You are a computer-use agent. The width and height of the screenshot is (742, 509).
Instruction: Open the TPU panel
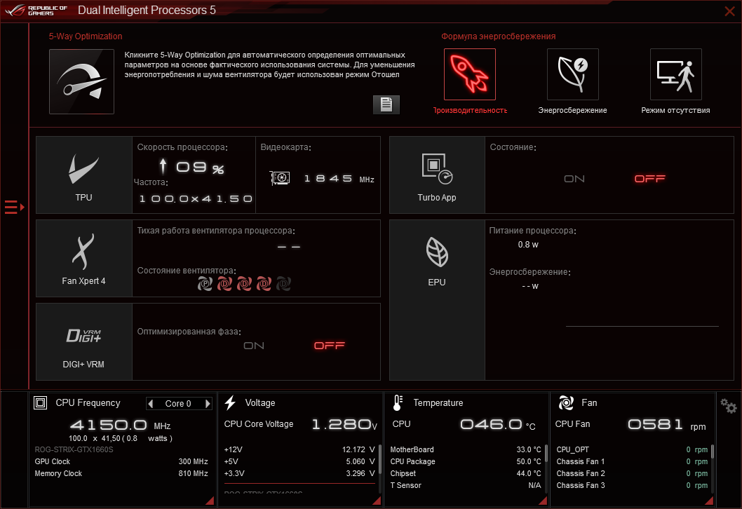83,175
